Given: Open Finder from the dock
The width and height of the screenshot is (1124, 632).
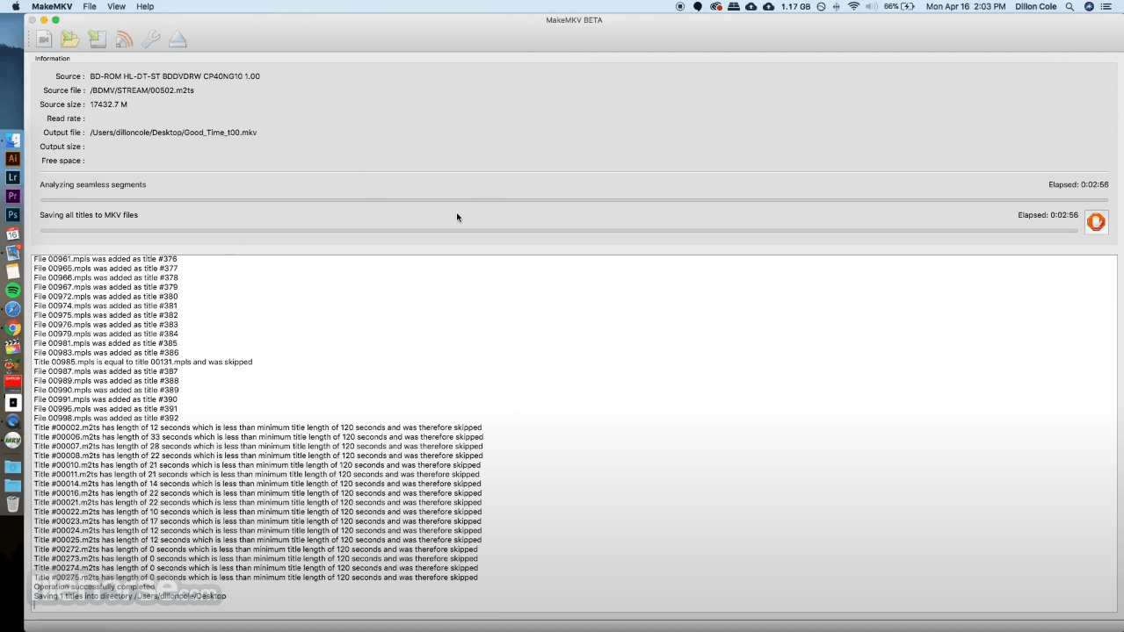Looking at the screenshot, I should pos(12,140).
